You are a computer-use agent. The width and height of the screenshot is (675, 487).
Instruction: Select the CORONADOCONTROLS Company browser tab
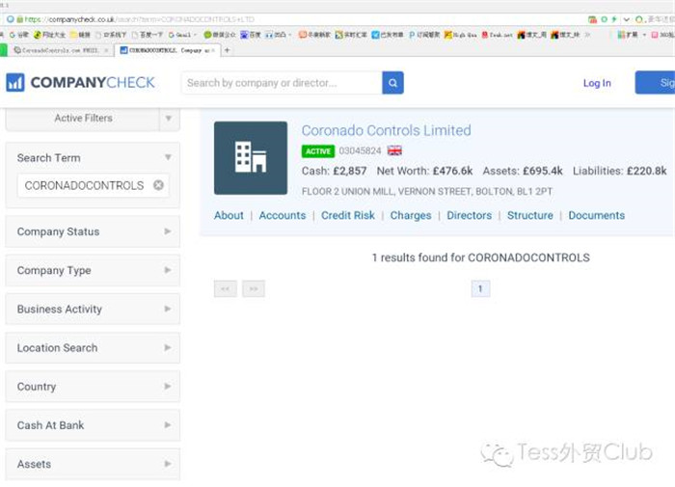[x=168, y=50]
